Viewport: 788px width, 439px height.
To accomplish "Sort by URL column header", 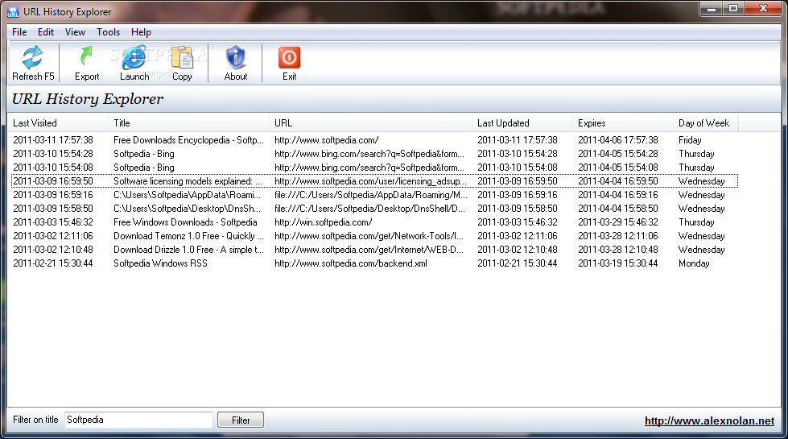I will (x=371, y=123).
